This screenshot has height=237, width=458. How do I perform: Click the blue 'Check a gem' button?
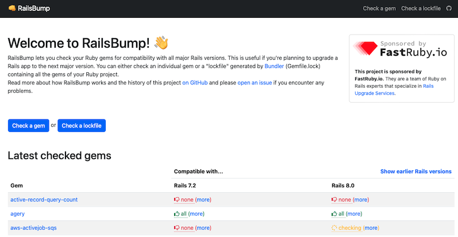click(x=28, y=126)
